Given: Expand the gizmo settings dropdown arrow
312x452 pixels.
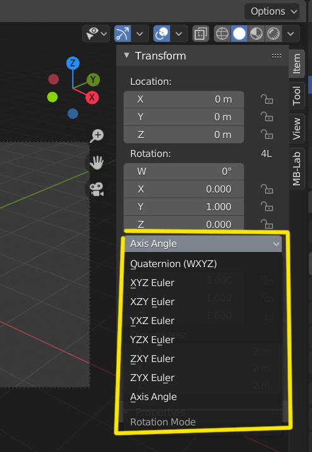Looking at the screenshot, I should (140, 34).
